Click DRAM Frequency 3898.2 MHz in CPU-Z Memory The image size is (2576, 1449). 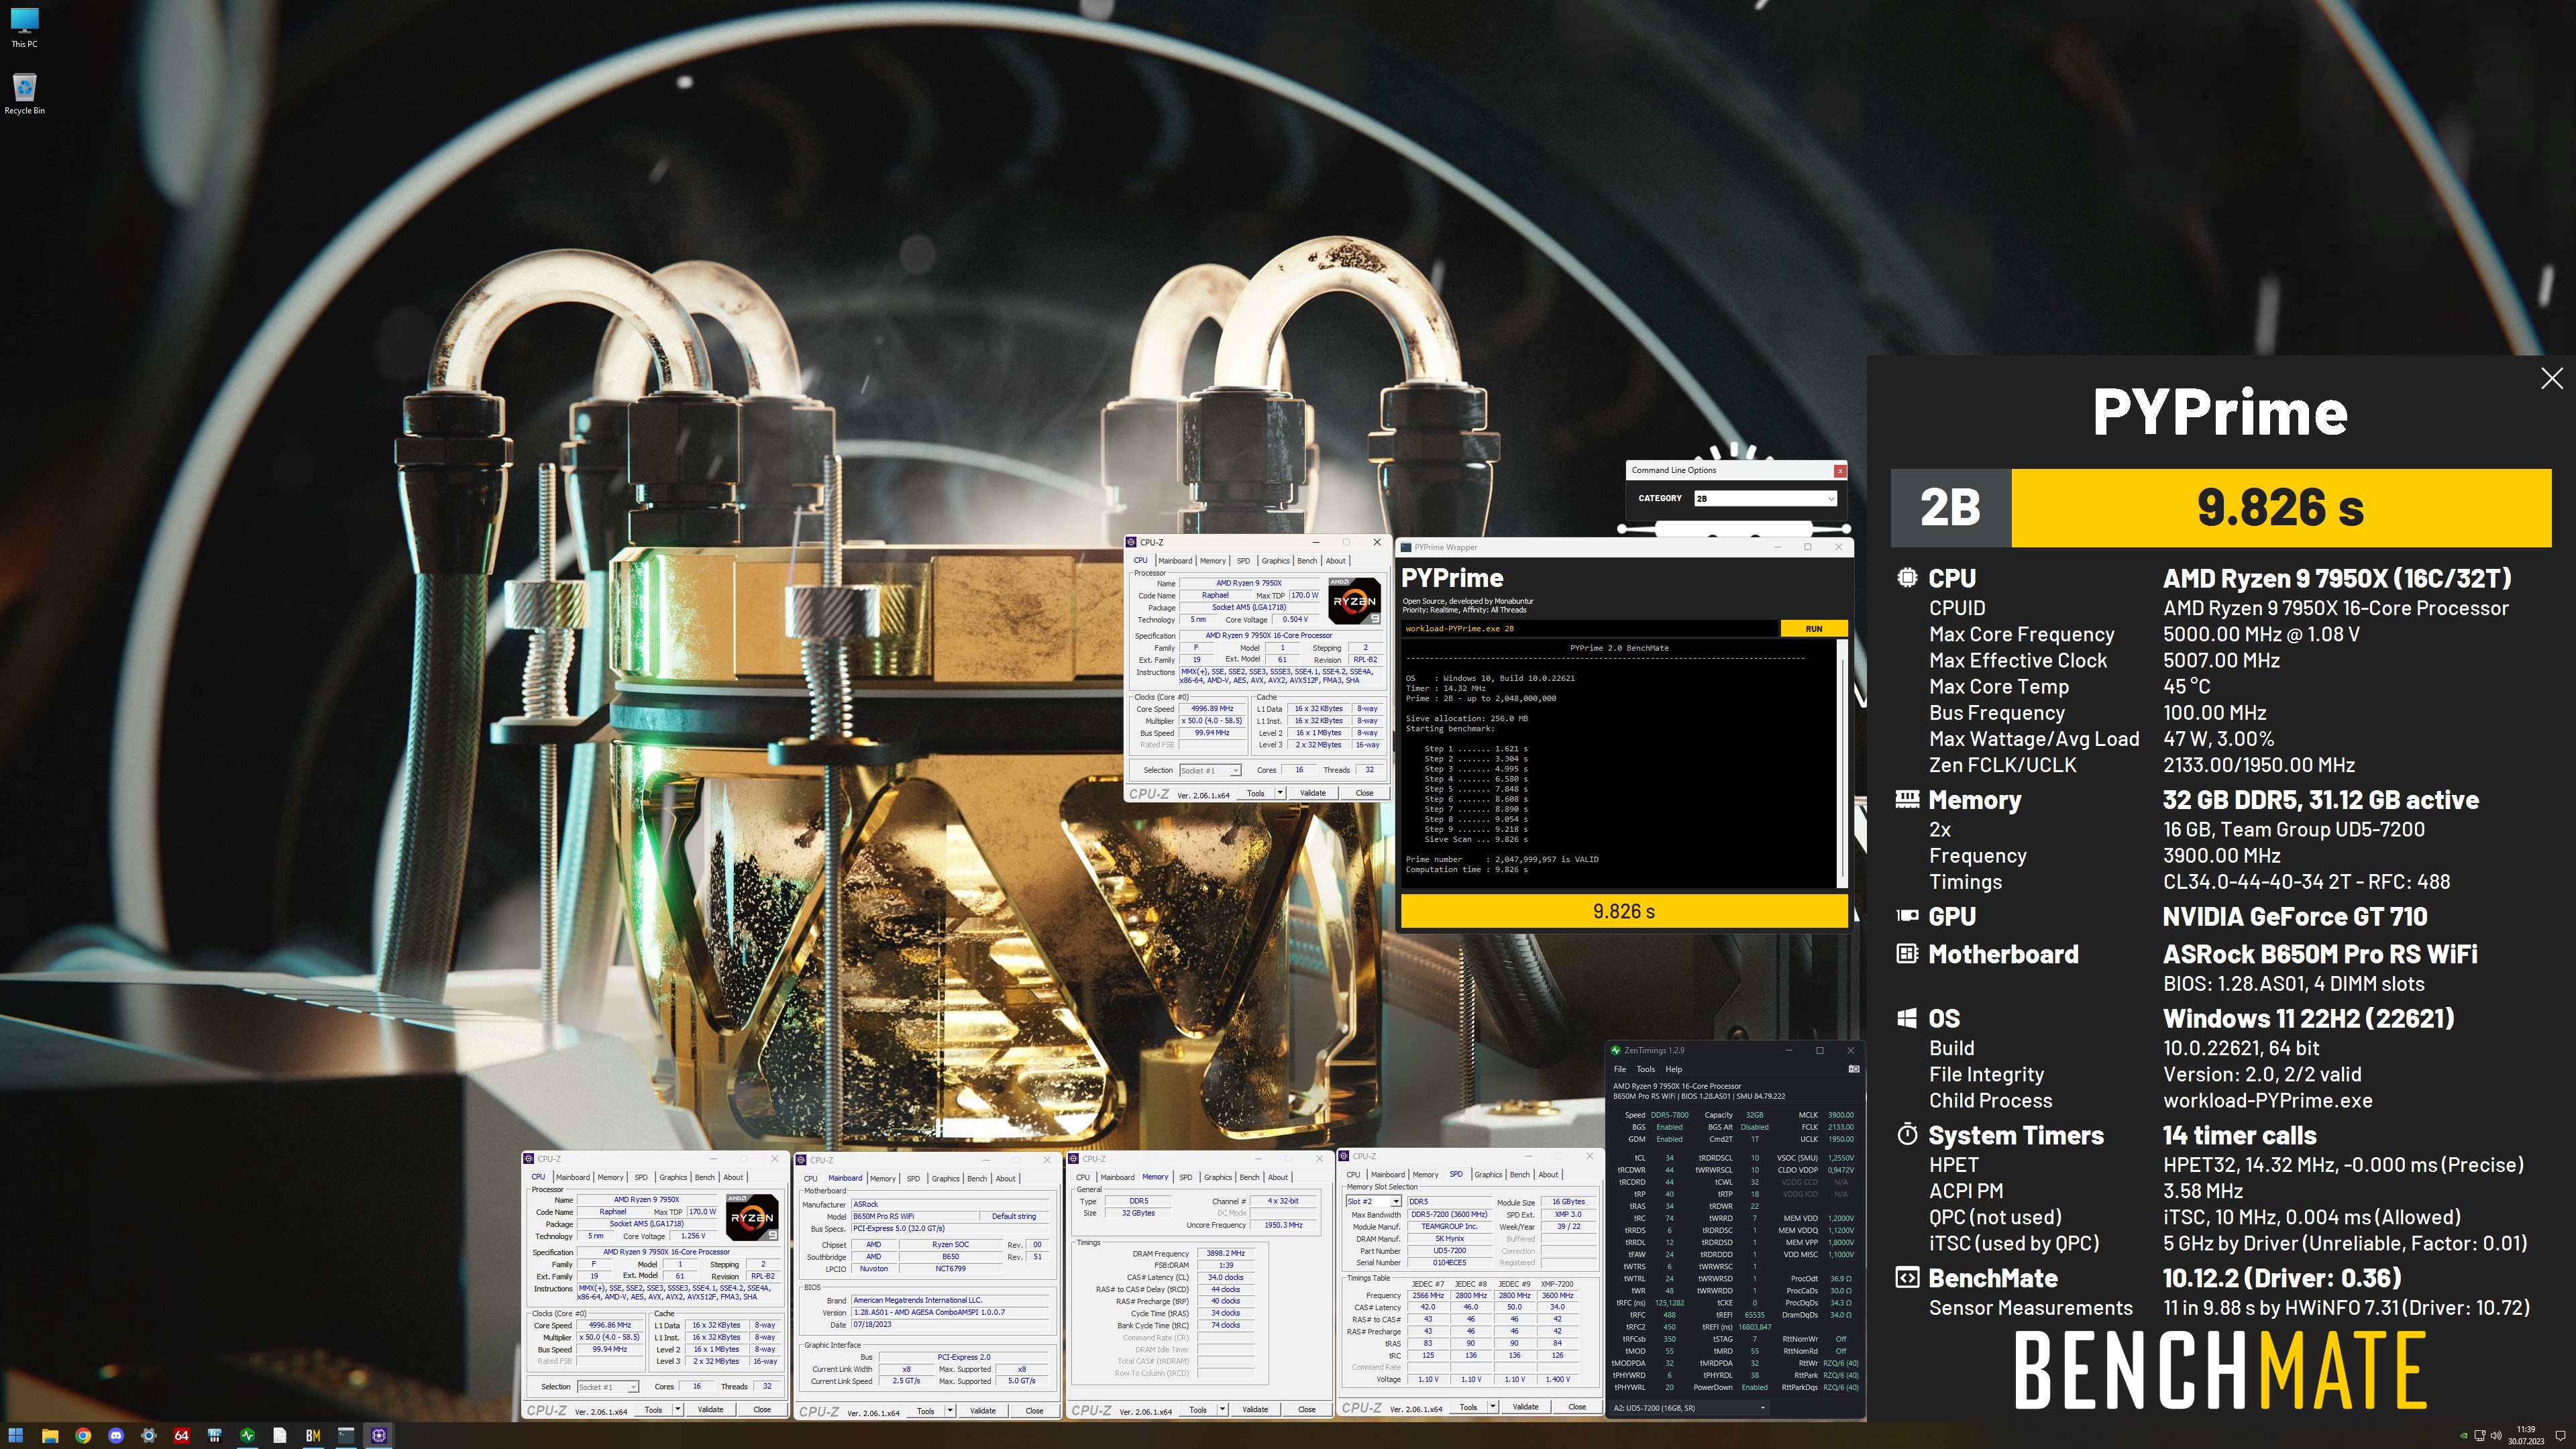pyautogui.click(x=1225, y=1253)
